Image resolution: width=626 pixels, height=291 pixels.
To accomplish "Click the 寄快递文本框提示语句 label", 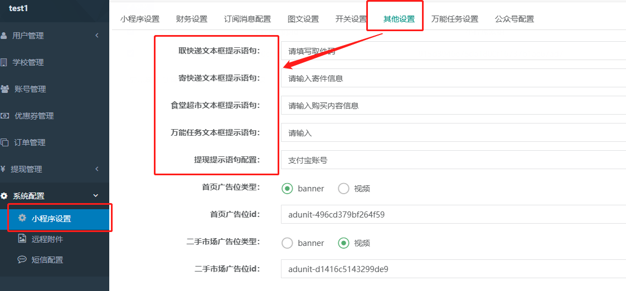I will [x=219, y=78].
